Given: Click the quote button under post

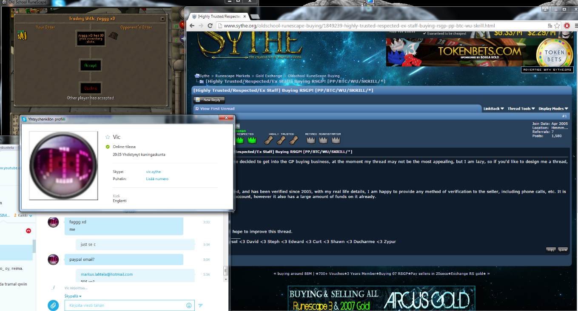Looking at the screenshot, I should click(563, 250).
